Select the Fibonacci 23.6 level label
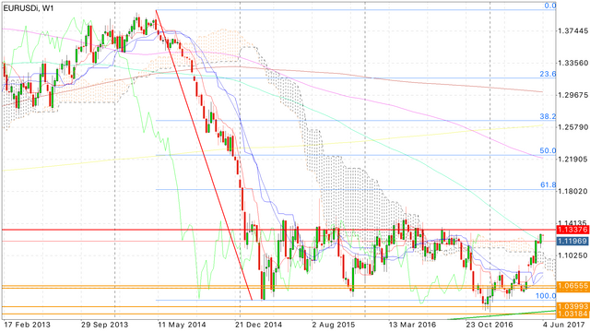The image size is (590, 332). pos(548,74)
